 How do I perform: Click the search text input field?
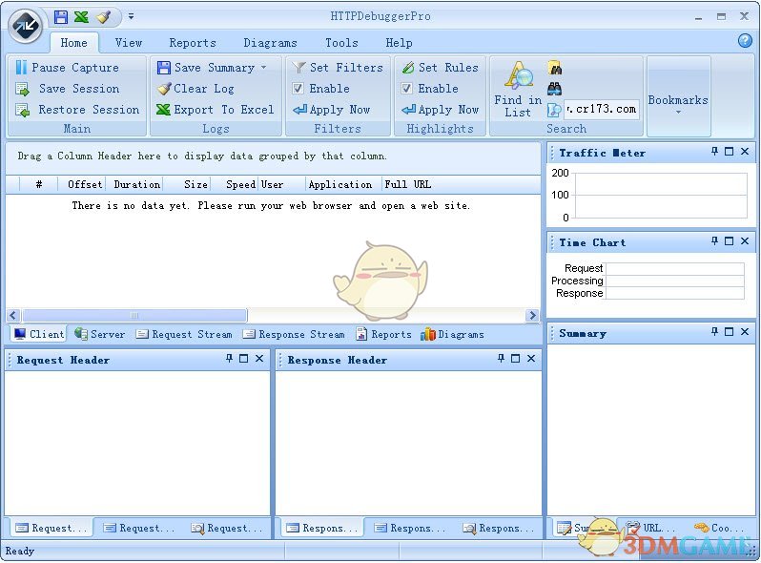pos(601,109)
